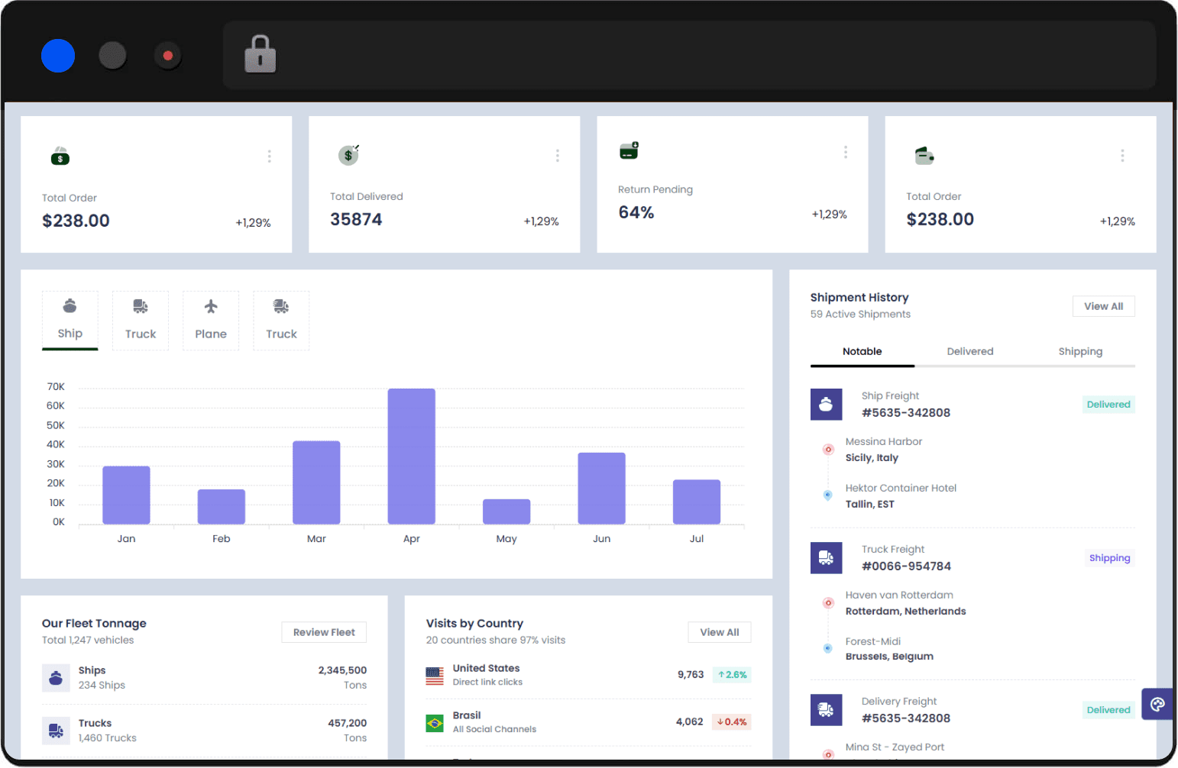Click the United States flag icon
The image size is (1178, 768).
[x=435, y=676]
